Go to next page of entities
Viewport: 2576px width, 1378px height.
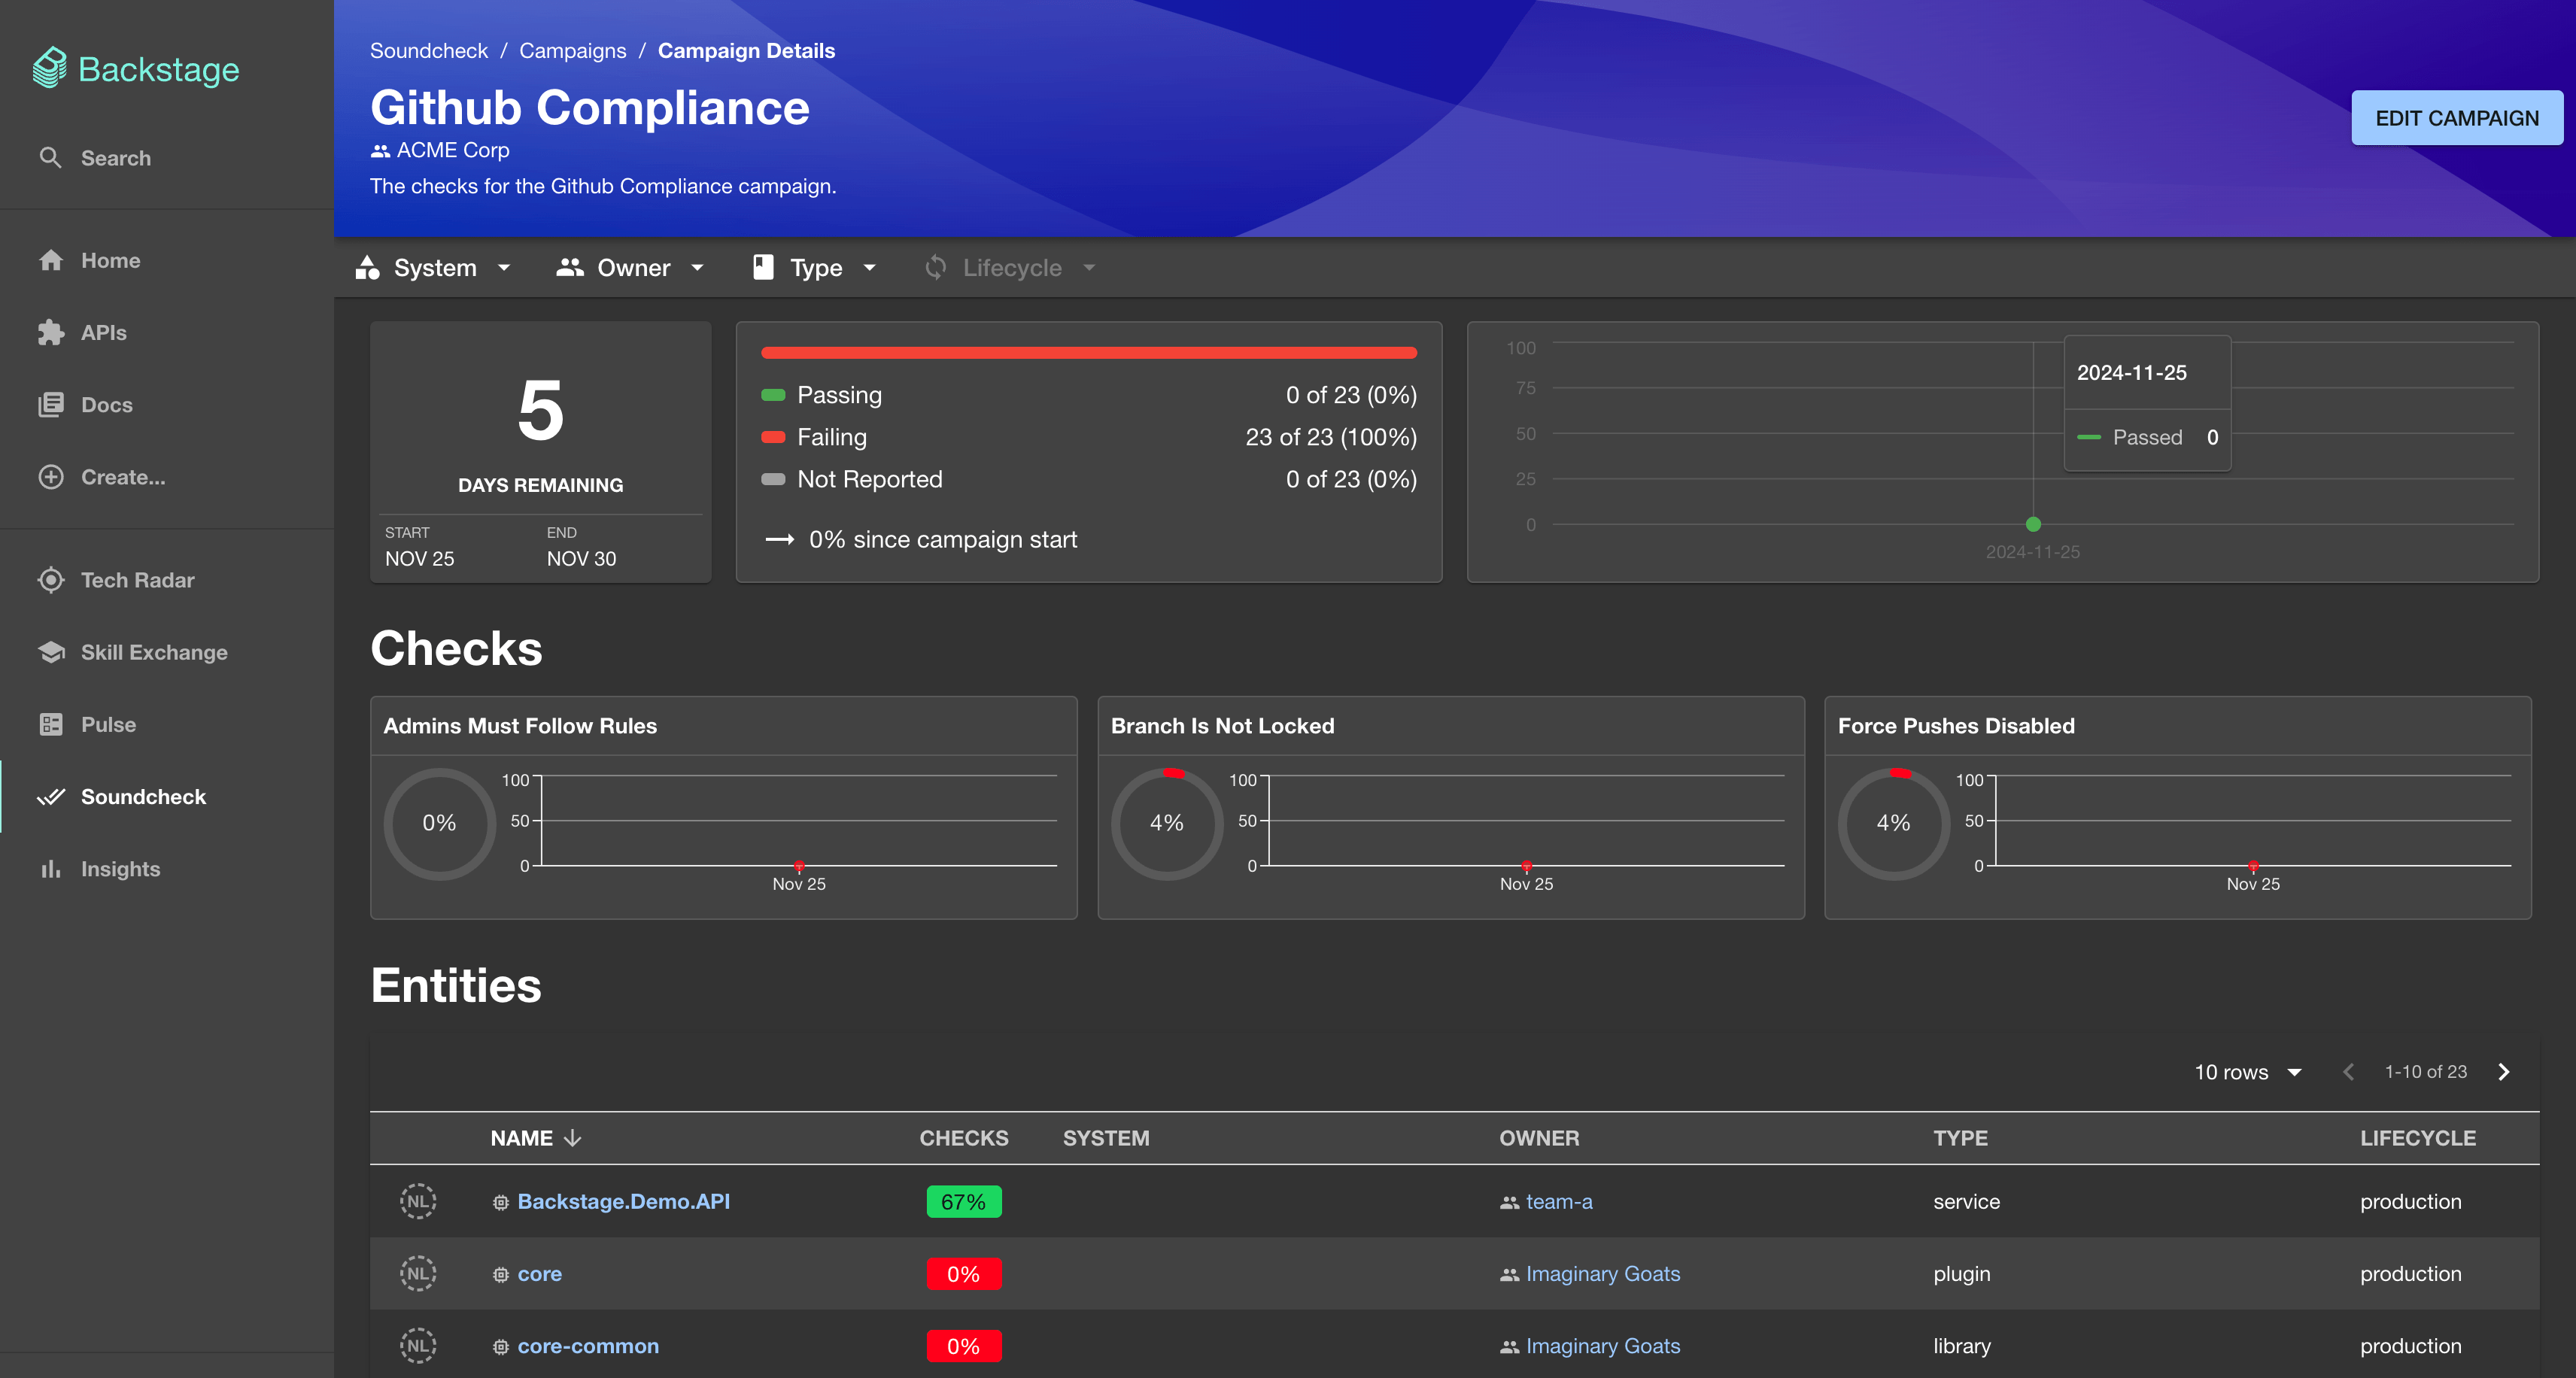point(2503,1072)
